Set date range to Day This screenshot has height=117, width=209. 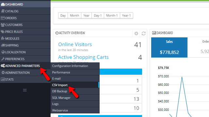coord(63,16)
